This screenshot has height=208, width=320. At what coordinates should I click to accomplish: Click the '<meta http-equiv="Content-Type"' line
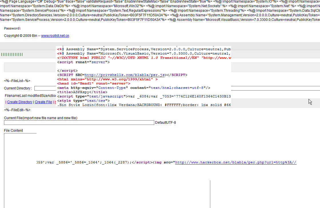134,88
